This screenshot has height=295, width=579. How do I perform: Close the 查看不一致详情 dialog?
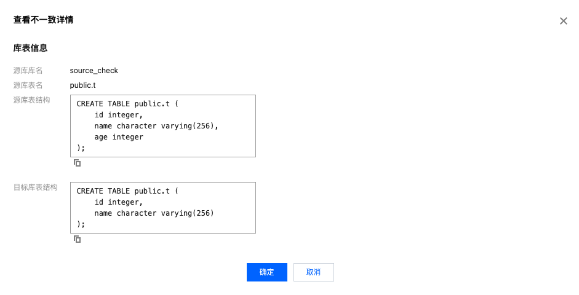click(563, 21)
